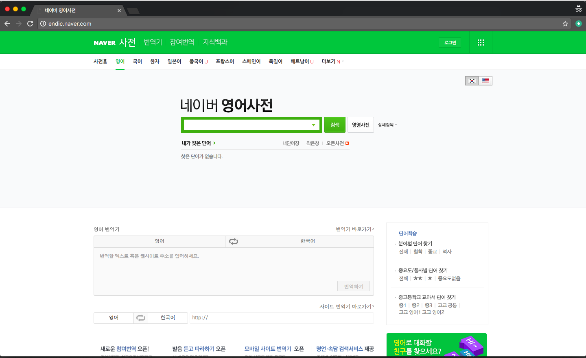Select the 영어 dictionary tab
This screenshot has height=358, width=586.
pyautogui.click(x=120, y=61)
